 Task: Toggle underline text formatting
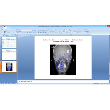[x=26, y=32]
